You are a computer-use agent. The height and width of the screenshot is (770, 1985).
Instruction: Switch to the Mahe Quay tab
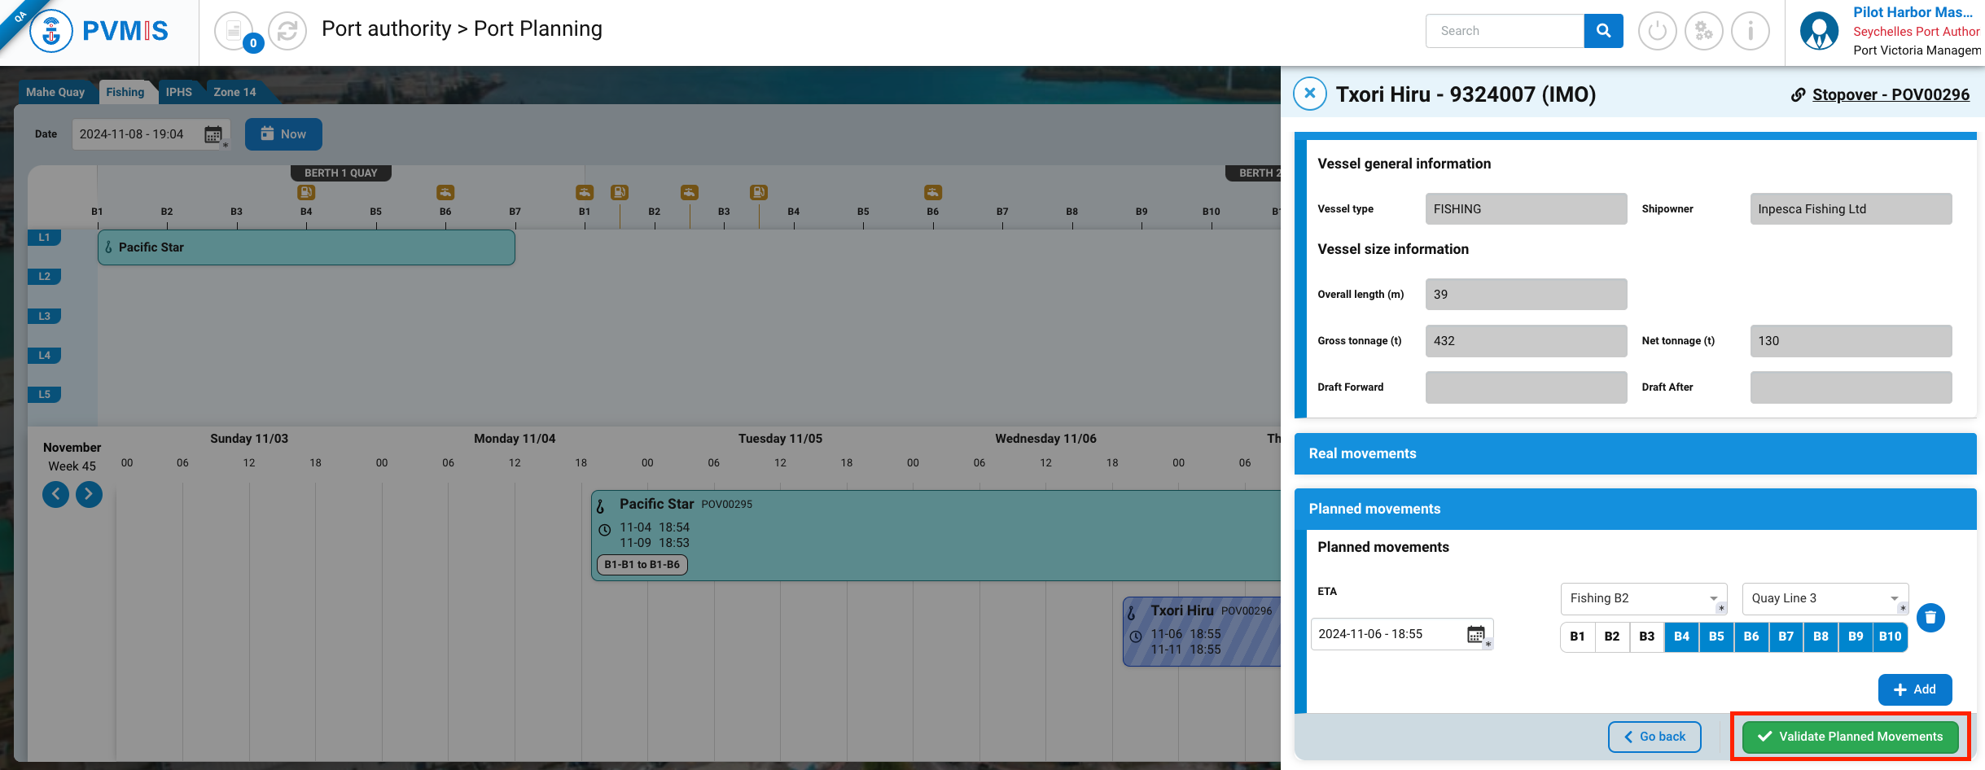point(55,92)
